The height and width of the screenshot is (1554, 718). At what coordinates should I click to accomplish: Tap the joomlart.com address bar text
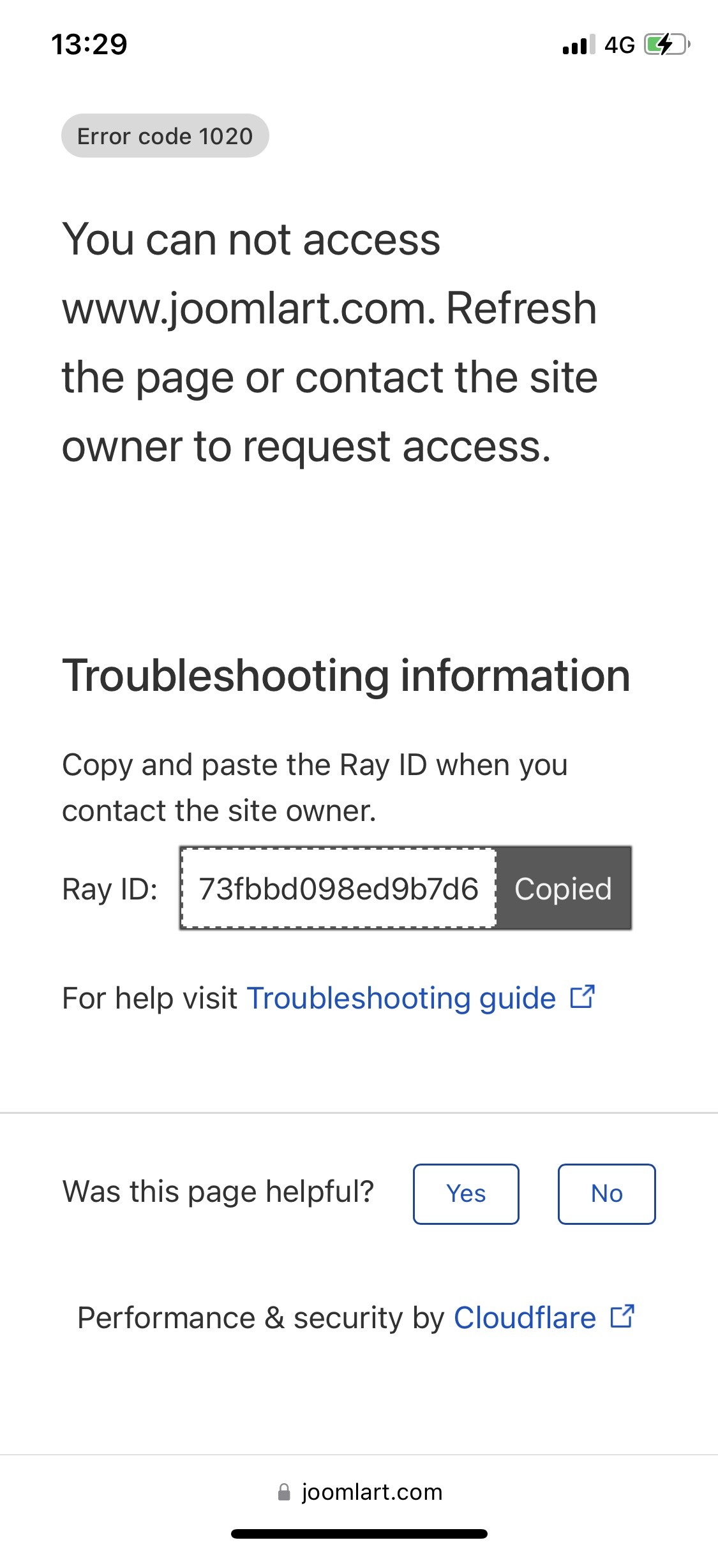tap(371, 1492)
